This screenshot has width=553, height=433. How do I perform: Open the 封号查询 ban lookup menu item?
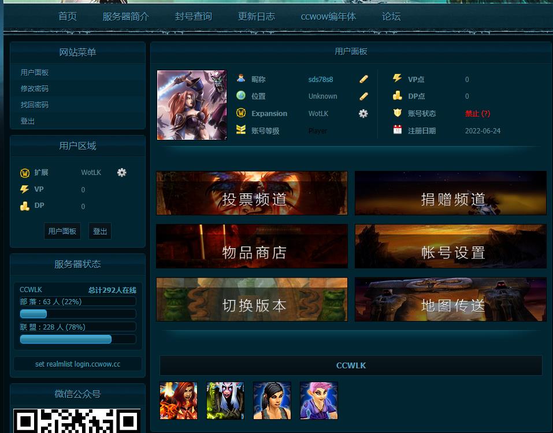pos(194,17)
